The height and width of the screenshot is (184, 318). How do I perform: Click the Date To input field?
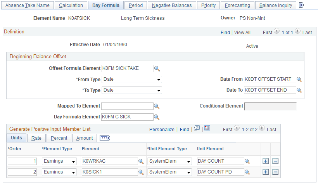click(270, 90)
